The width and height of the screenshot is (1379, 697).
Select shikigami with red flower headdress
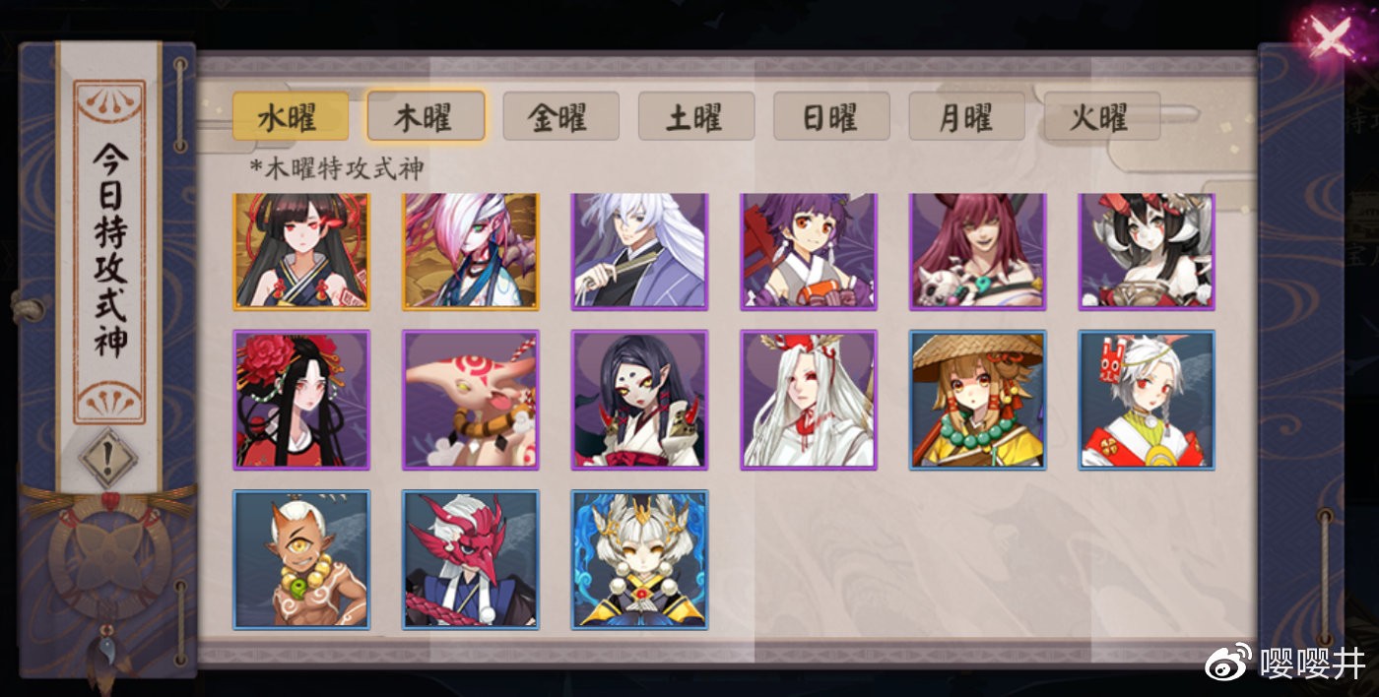point(301,400)
